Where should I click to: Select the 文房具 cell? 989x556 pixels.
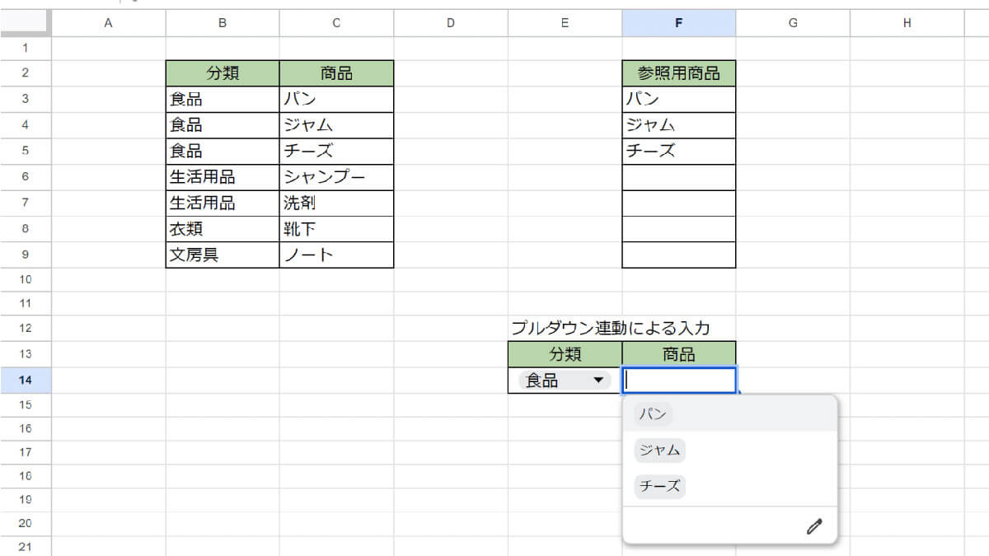pos(223,255)
